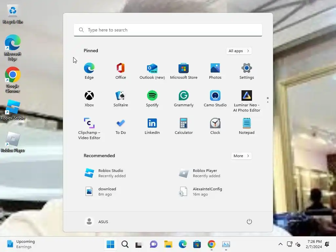The image size is (336, 252).
Task: Select Microsoft Edge desktop shortcut
Action: coord(13,48)
